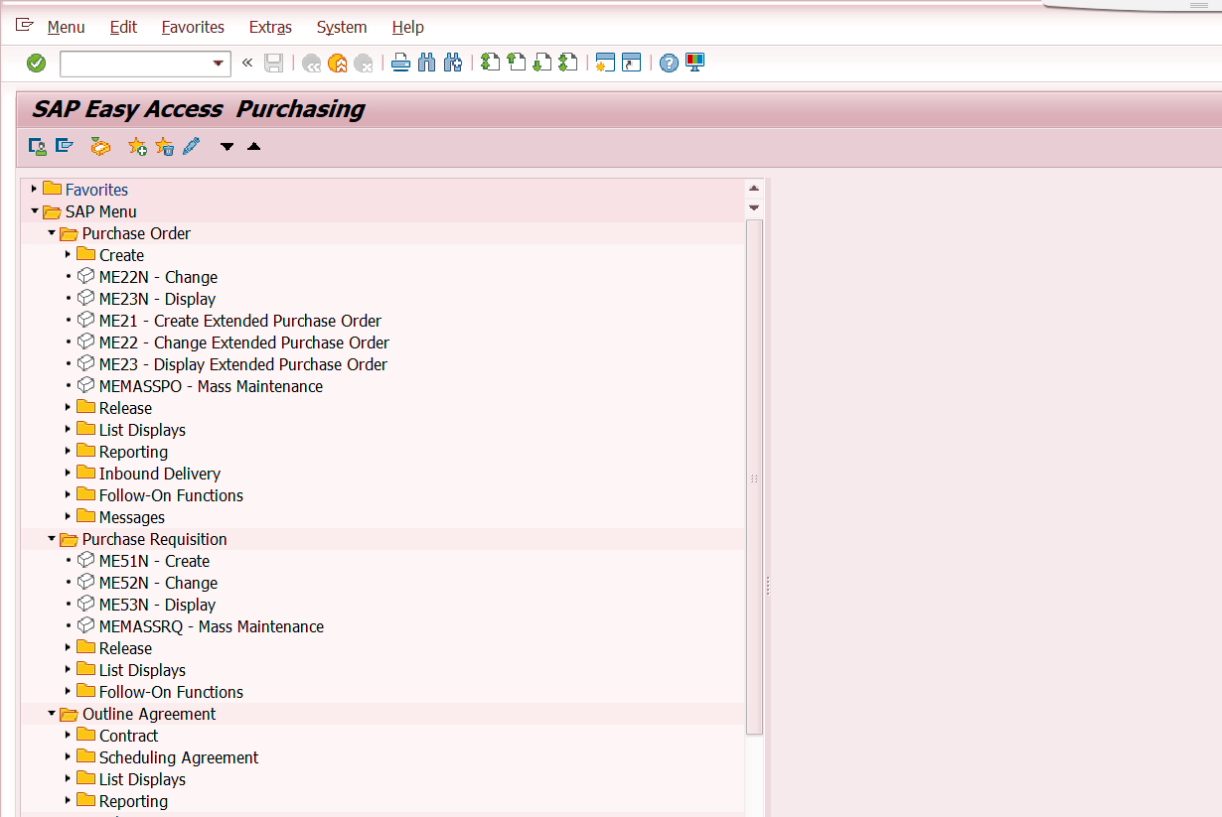The image size is (1222, 817).
Task: Collapse the Purchase Order folder
Action: point(52,233)
